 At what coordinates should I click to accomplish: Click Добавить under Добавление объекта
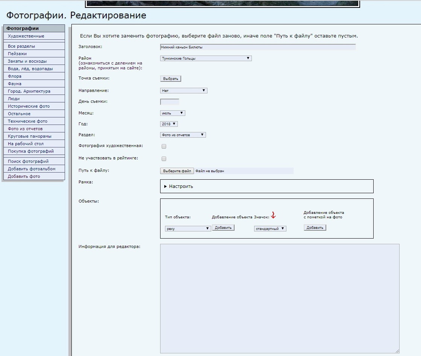[x=223, y=227]
